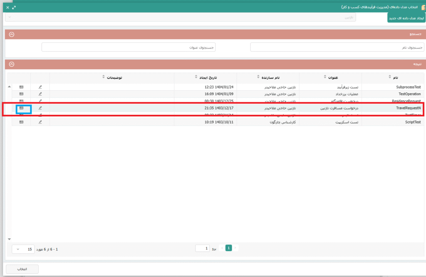Click the edit pencil for SubprocessTest row
The width and height of the screenshot is (426, 277).
click(40, 87)
